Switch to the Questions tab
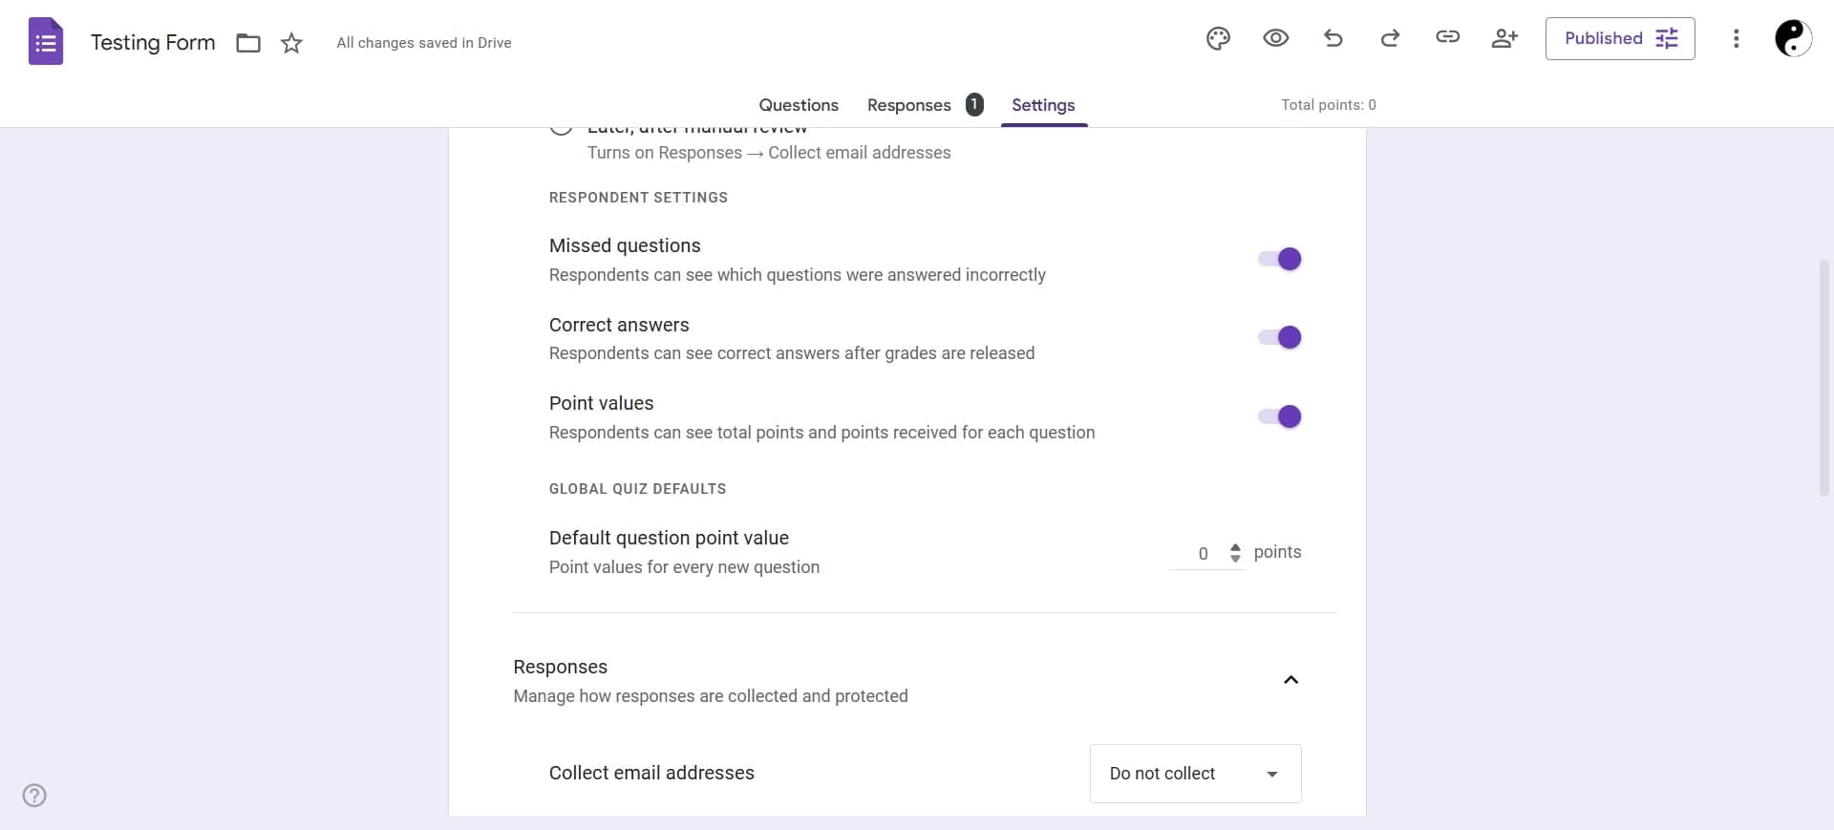This screenshot has width=1834, height=830. (x=799, y=105)
